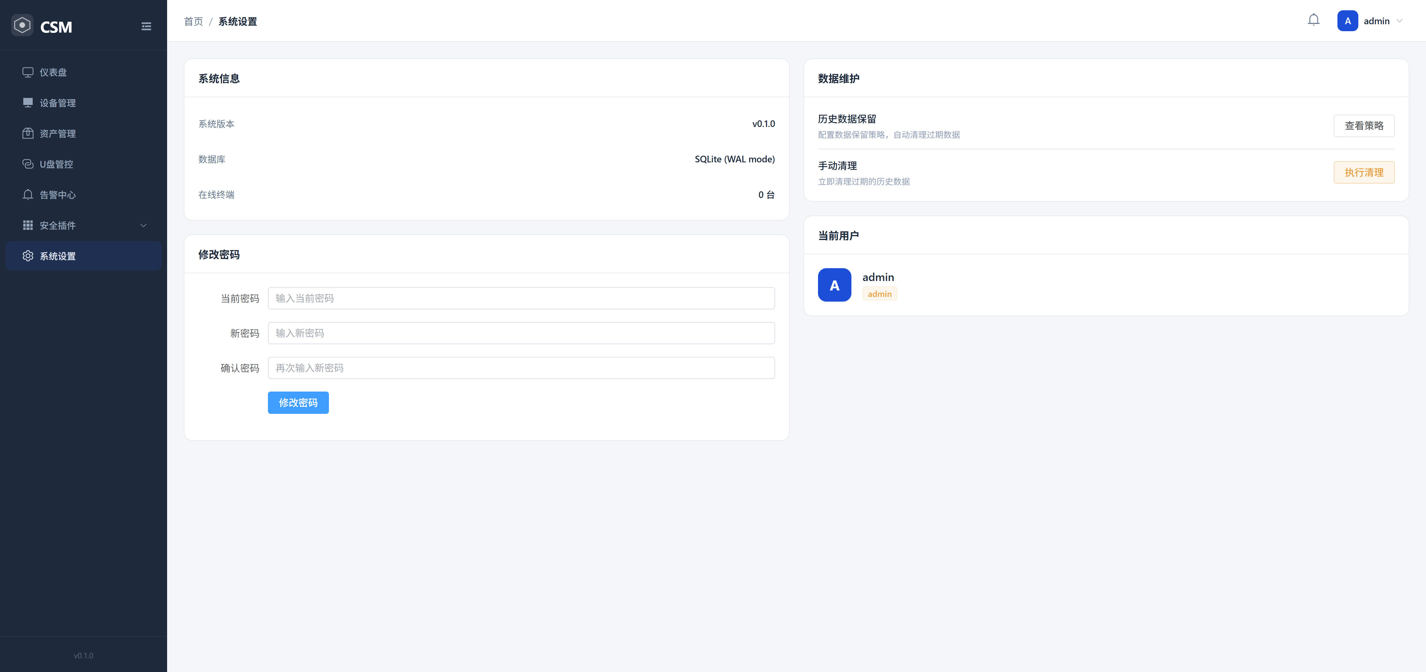Open the admin user dropdown arrow
This screenshot has width=1426, height=672.
[x=1400, y=21]
